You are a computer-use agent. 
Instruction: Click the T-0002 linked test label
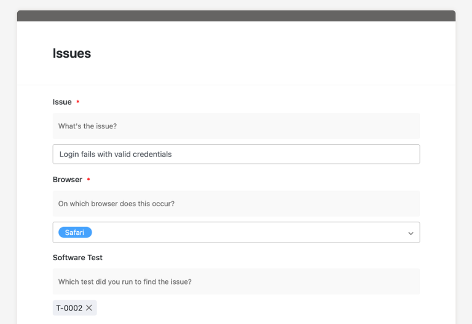[69, 308]
